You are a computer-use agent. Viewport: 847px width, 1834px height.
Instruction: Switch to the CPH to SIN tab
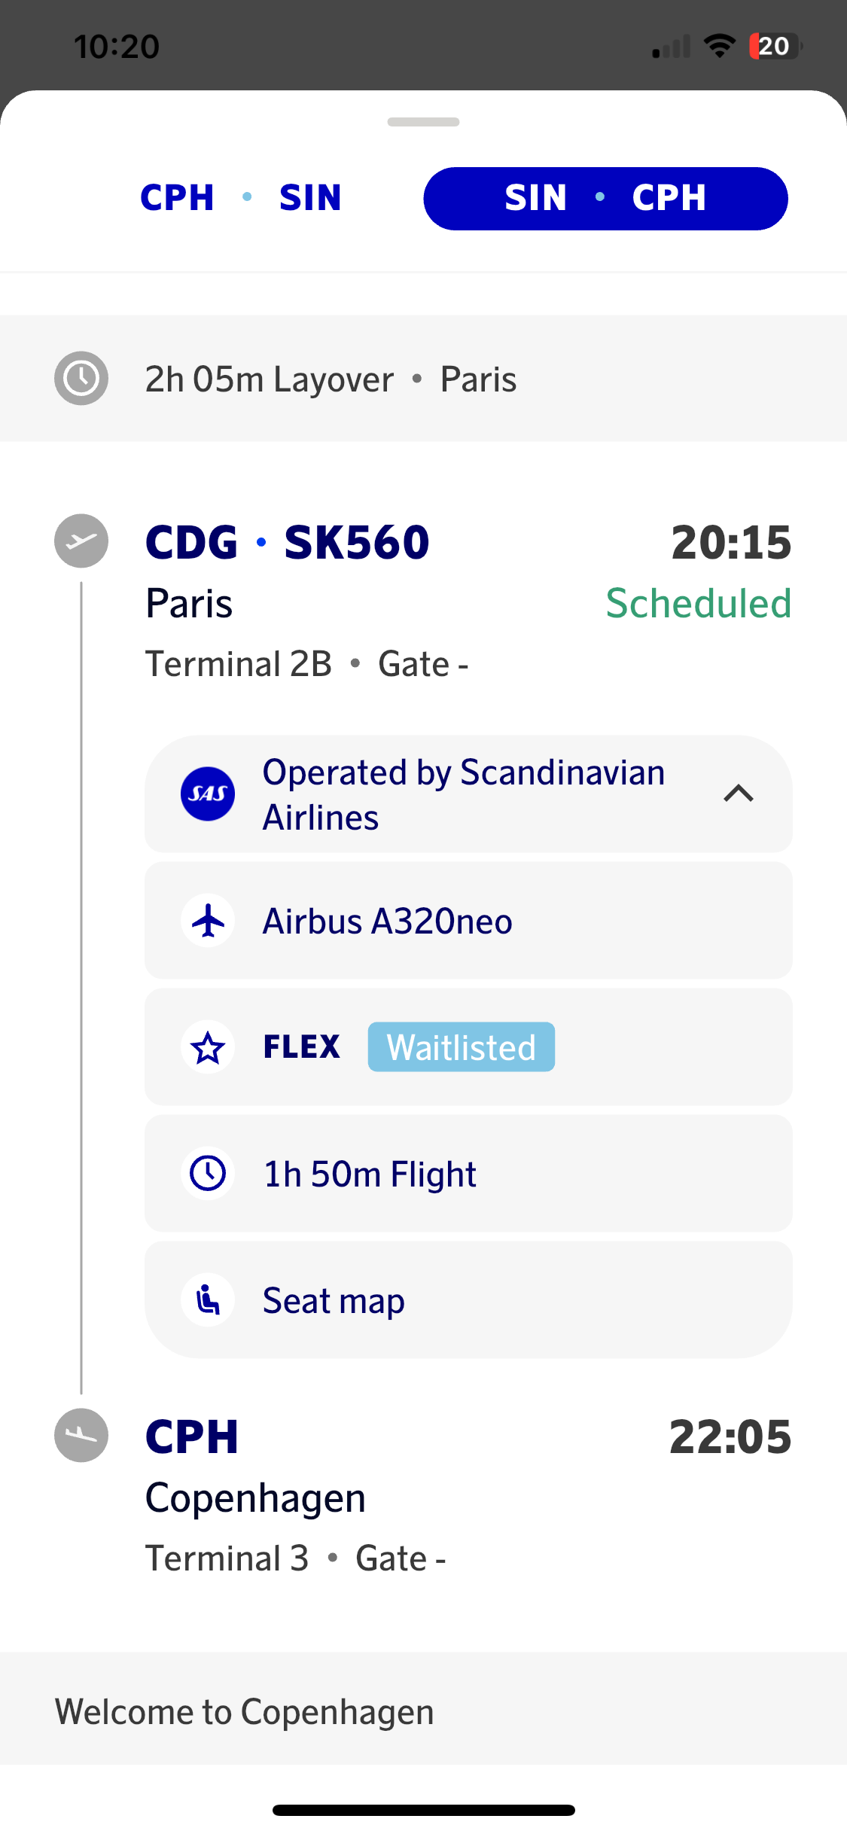point(241,198)
